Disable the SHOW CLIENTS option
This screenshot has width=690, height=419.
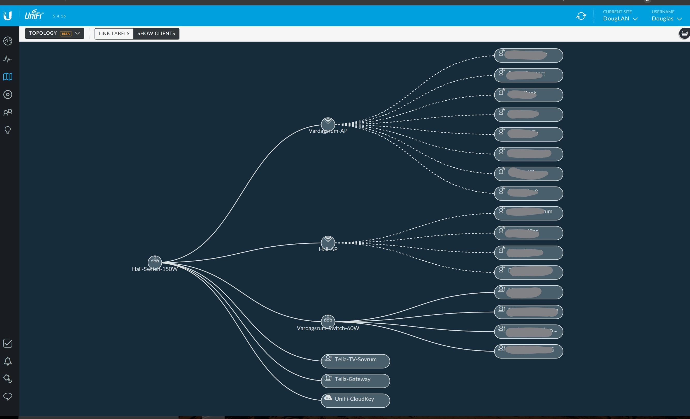click(156, 33)
